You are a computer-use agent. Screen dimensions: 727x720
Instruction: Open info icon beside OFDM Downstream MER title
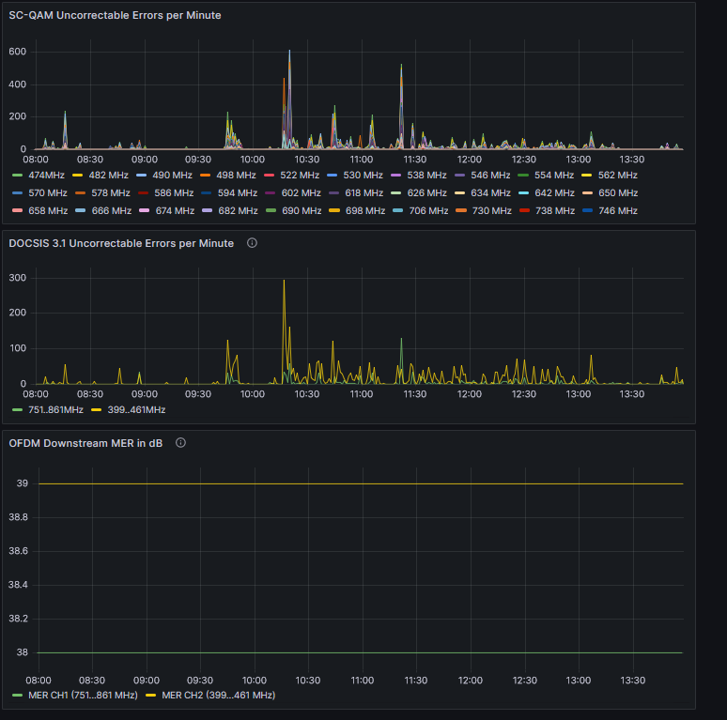pos(180,442)
